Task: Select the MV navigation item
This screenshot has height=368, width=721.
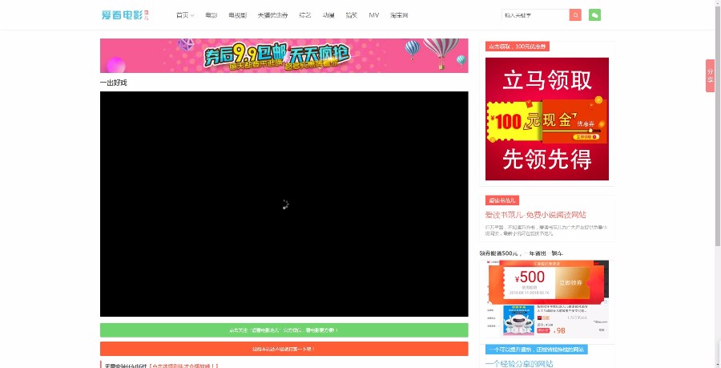Action: [374, 15]
